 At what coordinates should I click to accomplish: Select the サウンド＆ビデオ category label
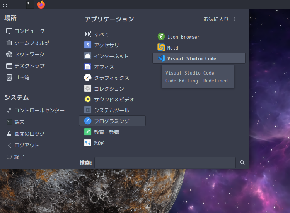point(114,100)
